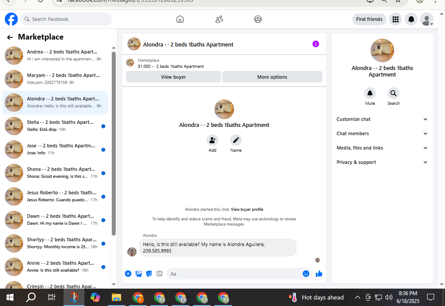Open the Friends icon in top navigation
The width and height of the screenshot is (445, 306).
(219, 19)
